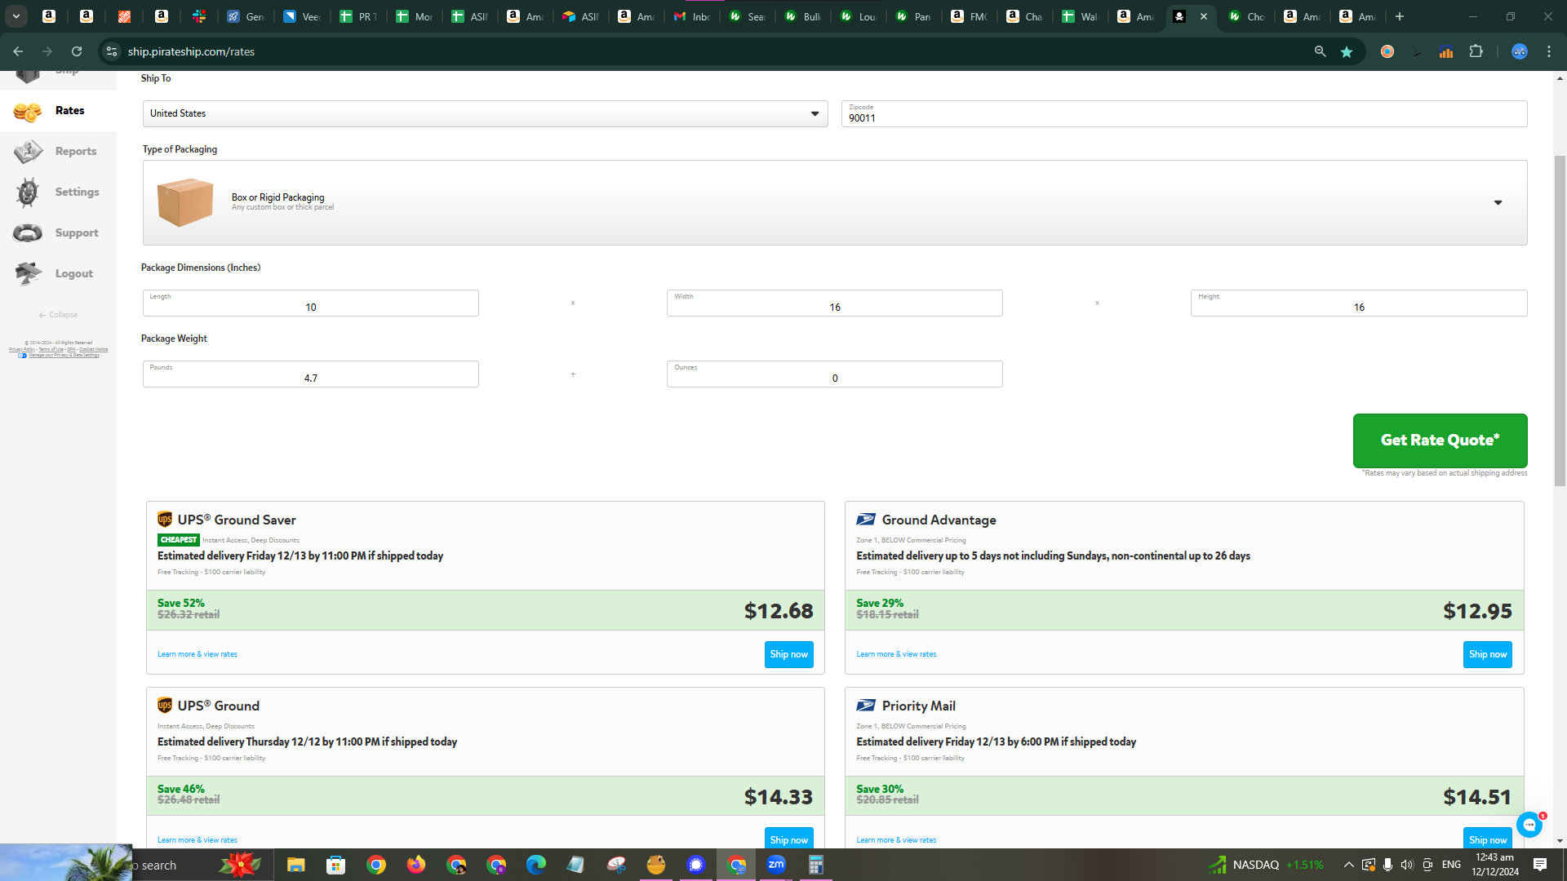Open the Privacy Policy link in sidebar footer
The image size is (1567, 881).
click(22, 349)
